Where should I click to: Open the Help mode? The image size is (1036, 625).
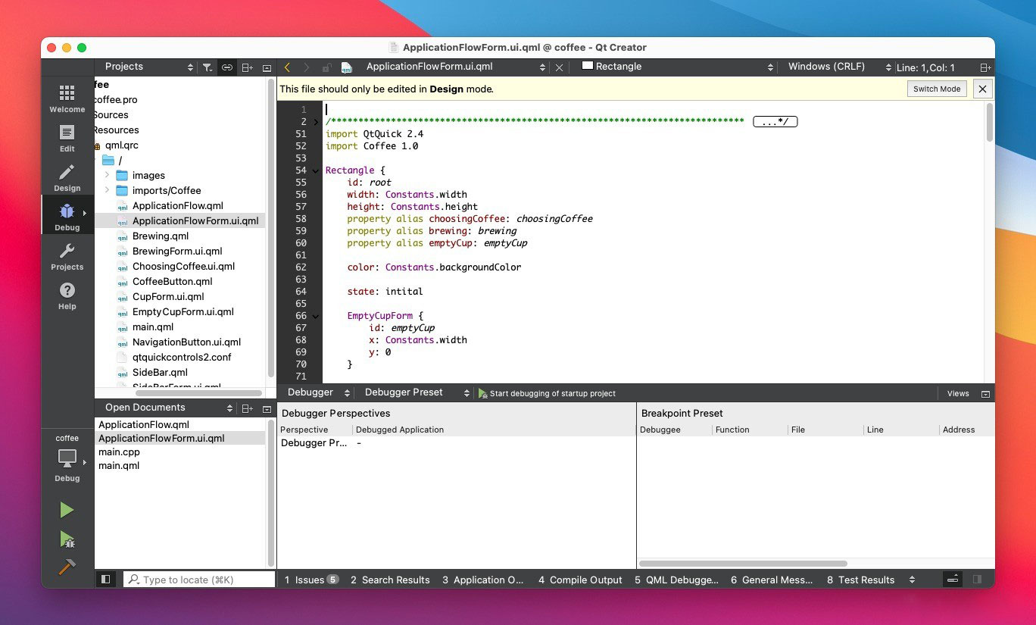[67, 296]
